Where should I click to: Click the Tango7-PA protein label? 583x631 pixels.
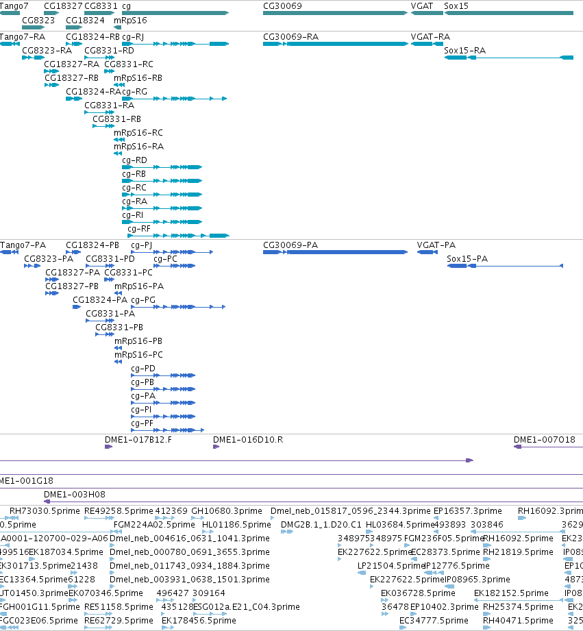(x=23, y=245)
